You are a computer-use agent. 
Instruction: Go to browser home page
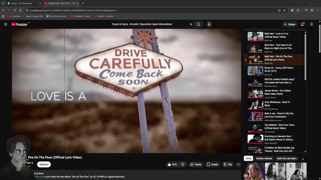[20, 10]
